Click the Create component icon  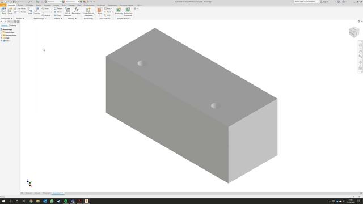point(10,11)
